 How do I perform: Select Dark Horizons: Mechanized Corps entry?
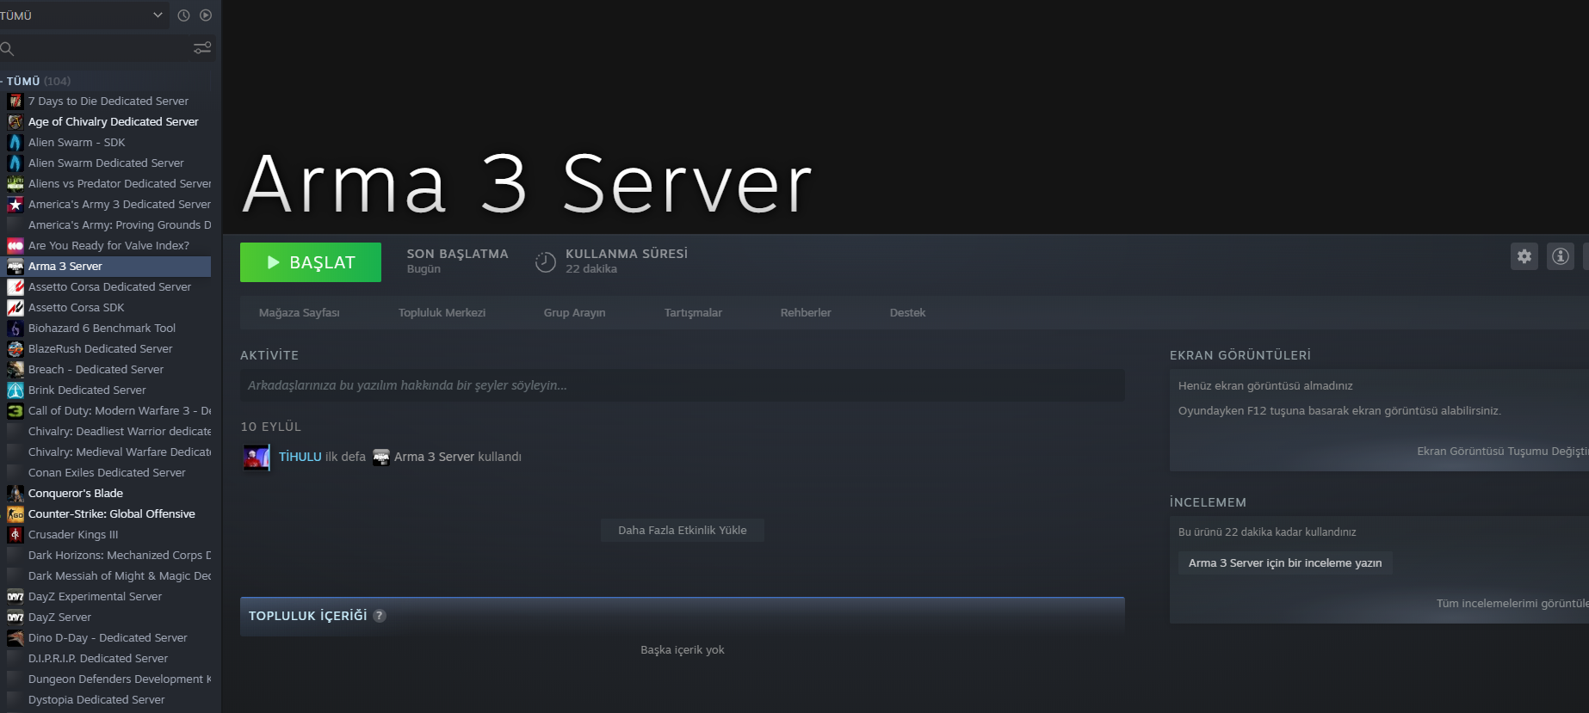tap(105, 556)
